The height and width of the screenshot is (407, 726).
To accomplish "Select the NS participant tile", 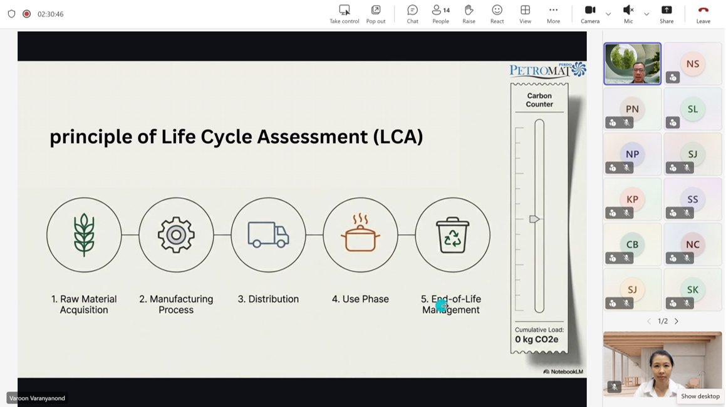I will 692,64.
